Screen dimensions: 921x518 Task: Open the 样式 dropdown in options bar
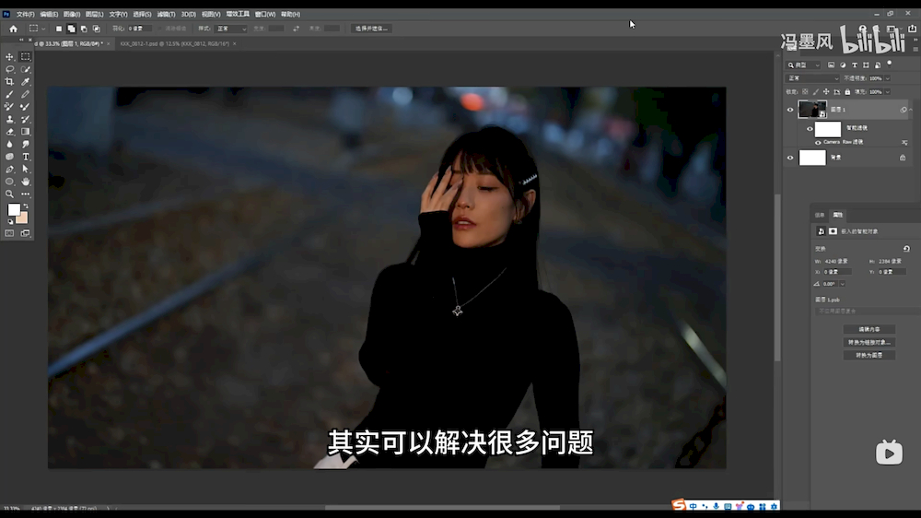coord(230,29)
